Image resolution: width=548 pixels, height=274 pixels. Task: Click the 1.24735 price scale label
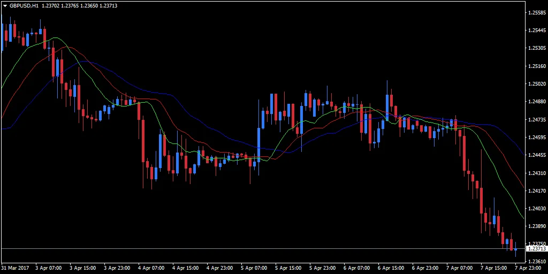(537, 119)
